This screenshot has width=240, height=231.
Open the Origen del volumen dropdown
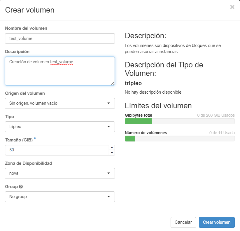[x=60, y=103]
